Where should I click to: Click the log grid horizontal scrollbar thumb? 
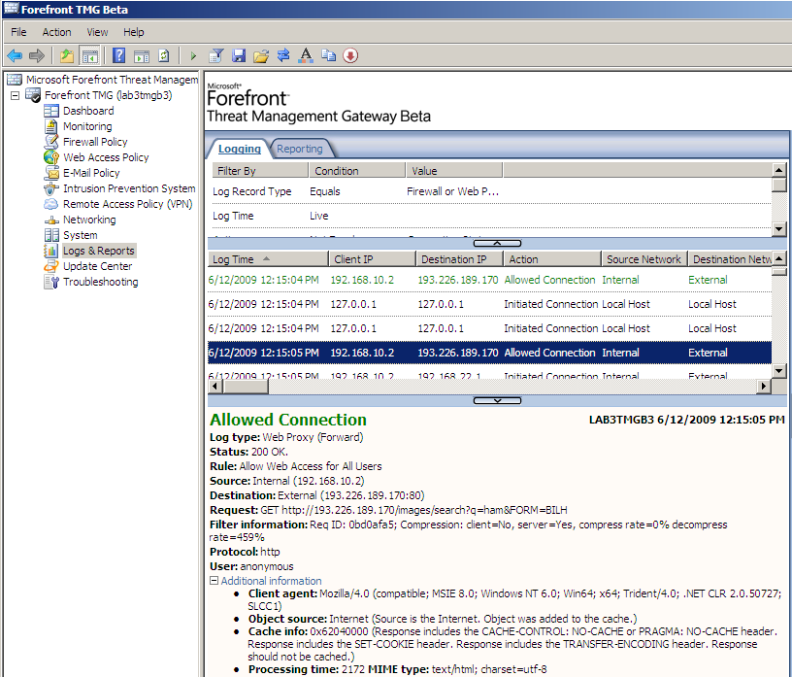(246, 387)
